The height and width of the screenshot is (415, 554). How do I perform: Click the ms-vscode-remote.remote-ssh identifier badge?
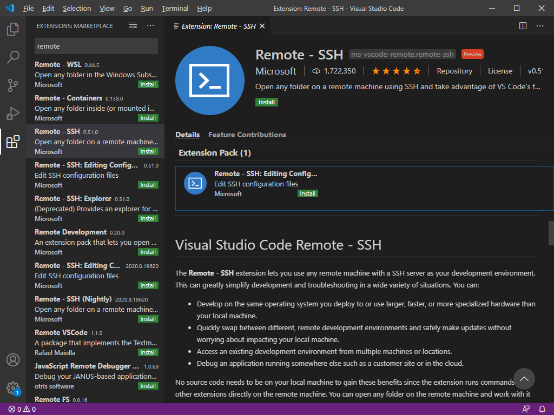coord(402,55)
